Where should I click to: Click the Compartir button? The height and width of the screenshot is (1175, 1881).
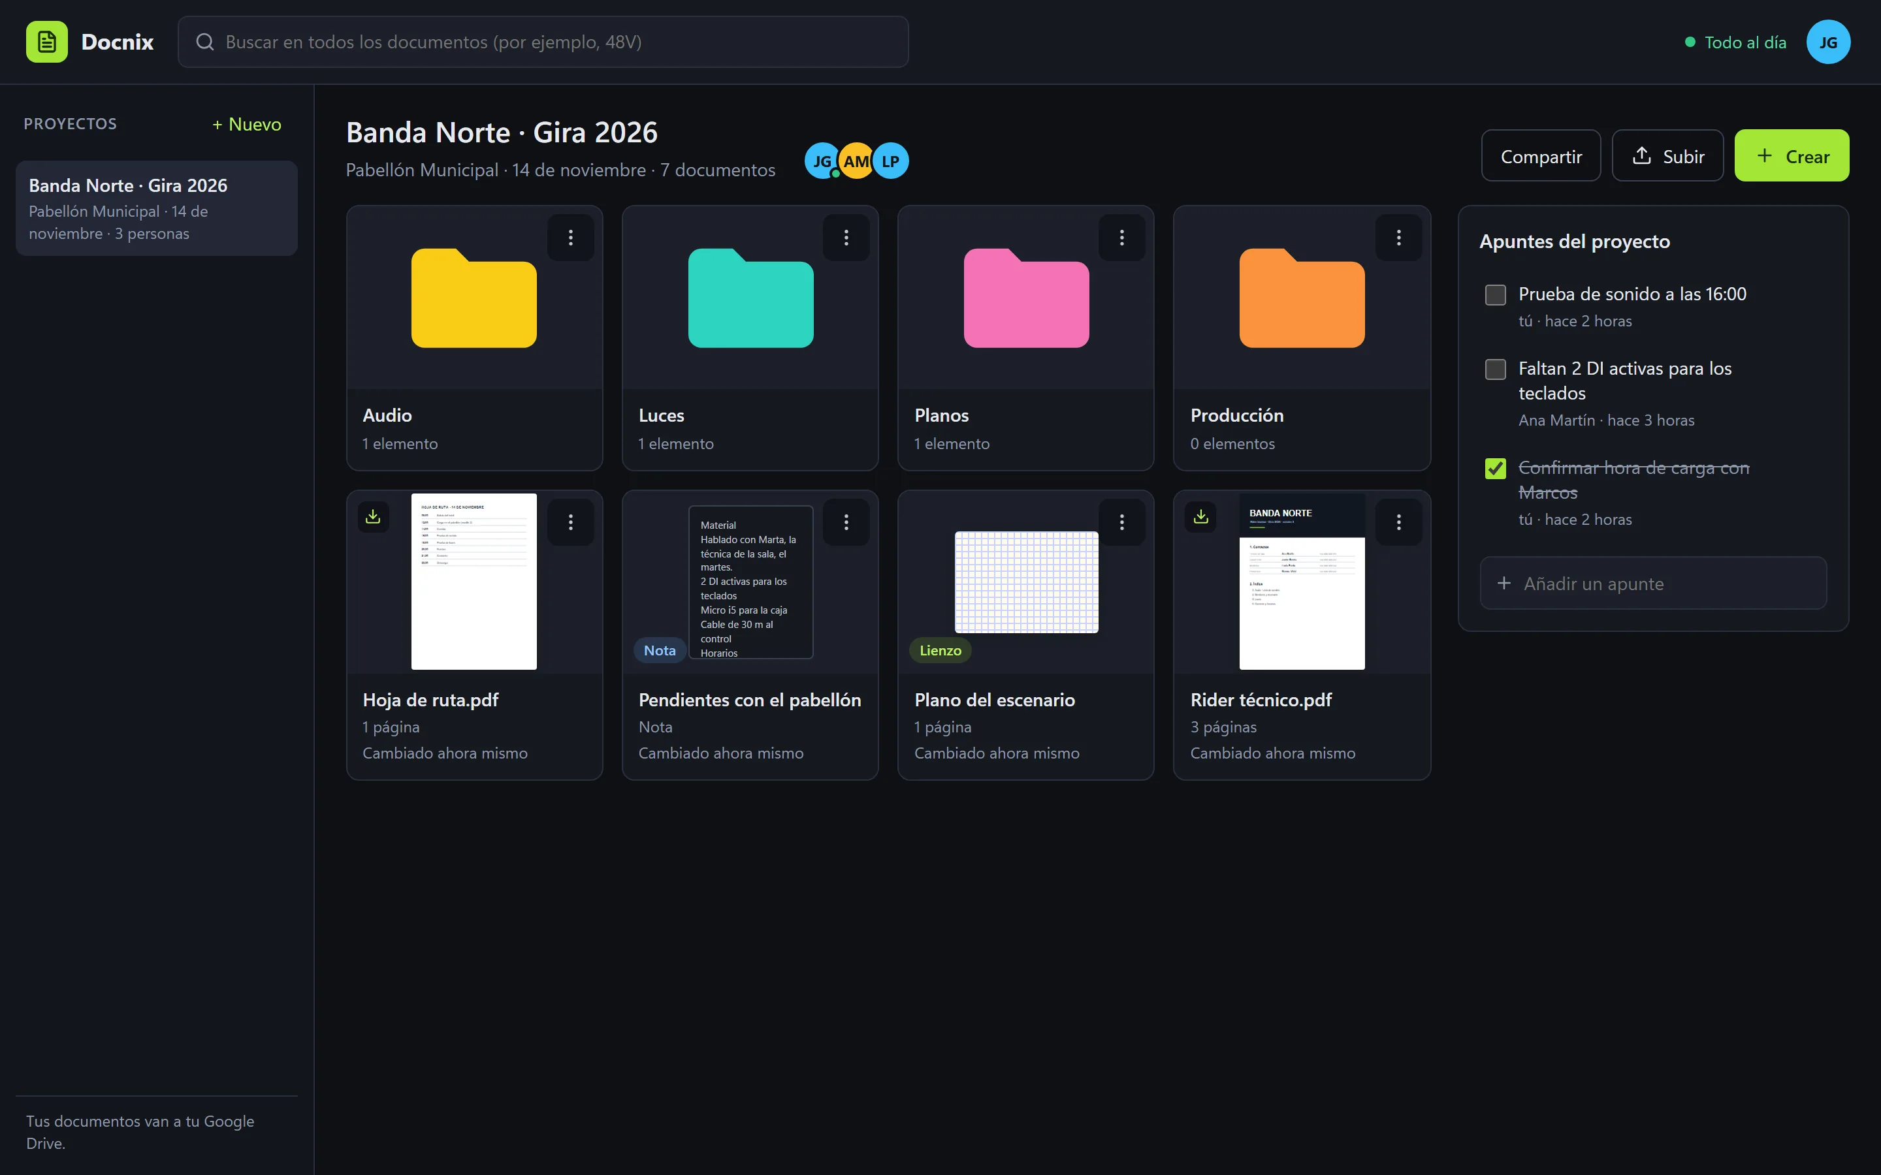1541,156
